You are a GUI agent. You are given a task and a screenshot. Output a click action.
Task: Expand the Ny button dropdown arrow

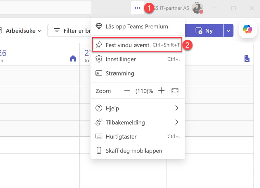(229, 31)
